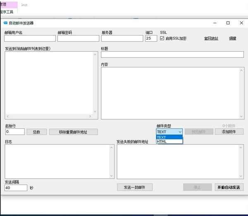This screenshot has width=248, height=216.
Task: Click the 发送间隔 field showing 40
Action: point(16,188)
